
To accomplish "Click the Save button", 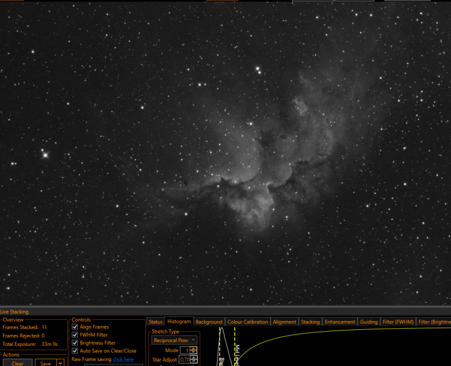I will pos(46,363).
